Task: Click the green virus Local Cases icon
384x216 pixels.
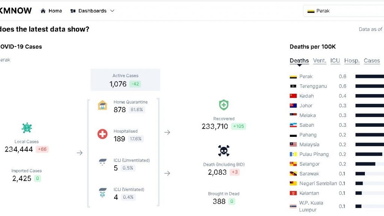Action: (27, 128)
